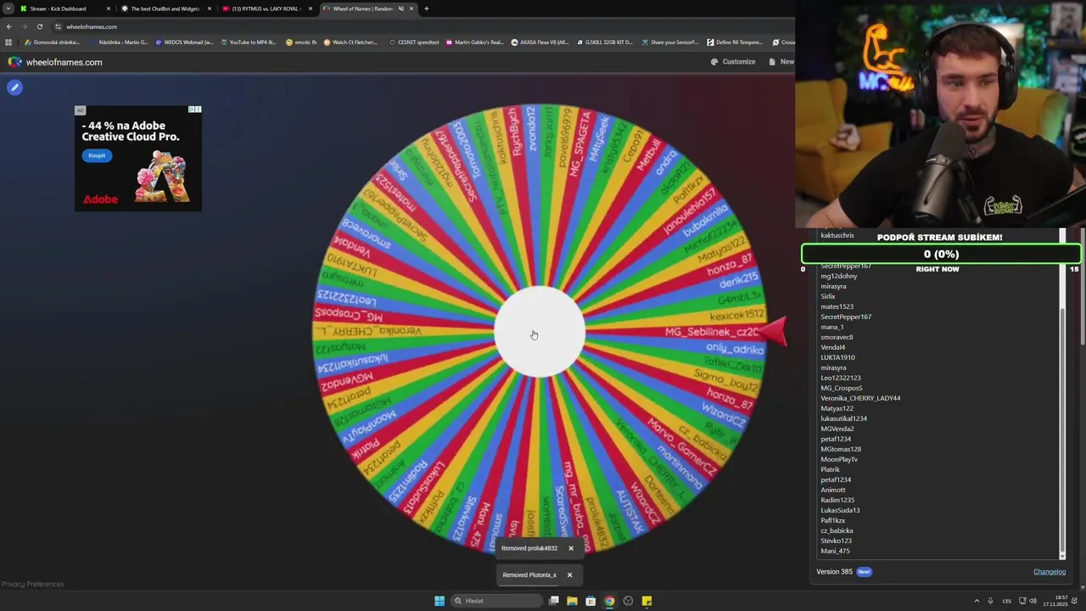Click 'MG_CrospoS' in the entries list

coord(841,388)
